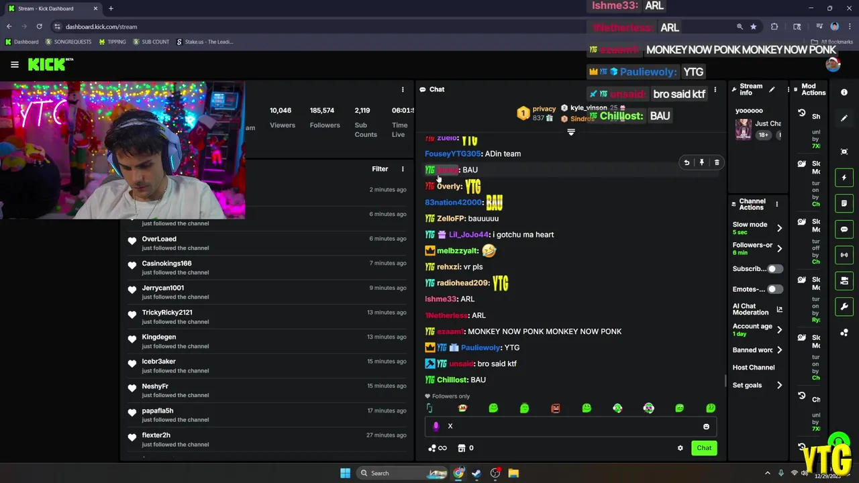Click username FouseyYTG305 in chat
This screenshot has height=483, width=859.
(452, 154)
